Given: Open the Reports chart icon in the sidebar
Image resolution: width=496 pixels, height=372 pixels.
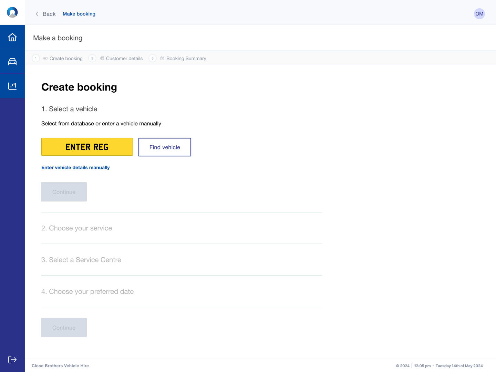Looking at the screenshot, I should point(12,85).
